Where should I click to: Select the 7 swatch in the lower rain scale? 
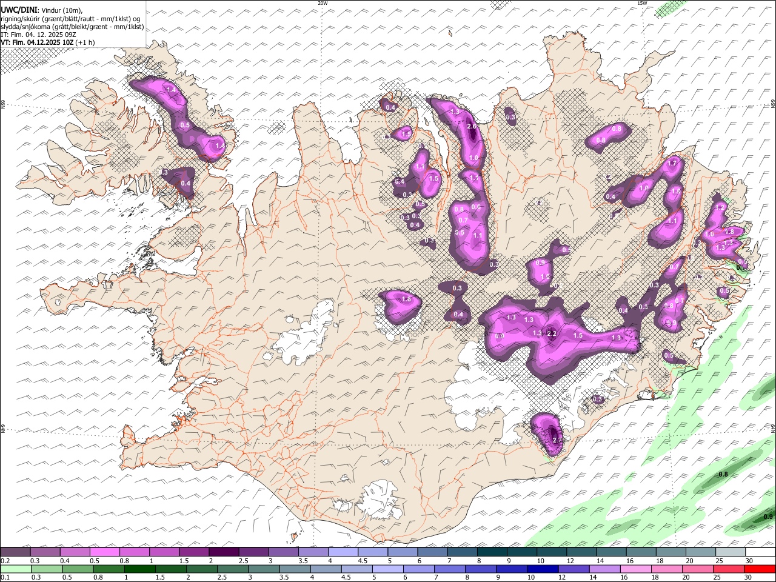click(x=449, y=569)
